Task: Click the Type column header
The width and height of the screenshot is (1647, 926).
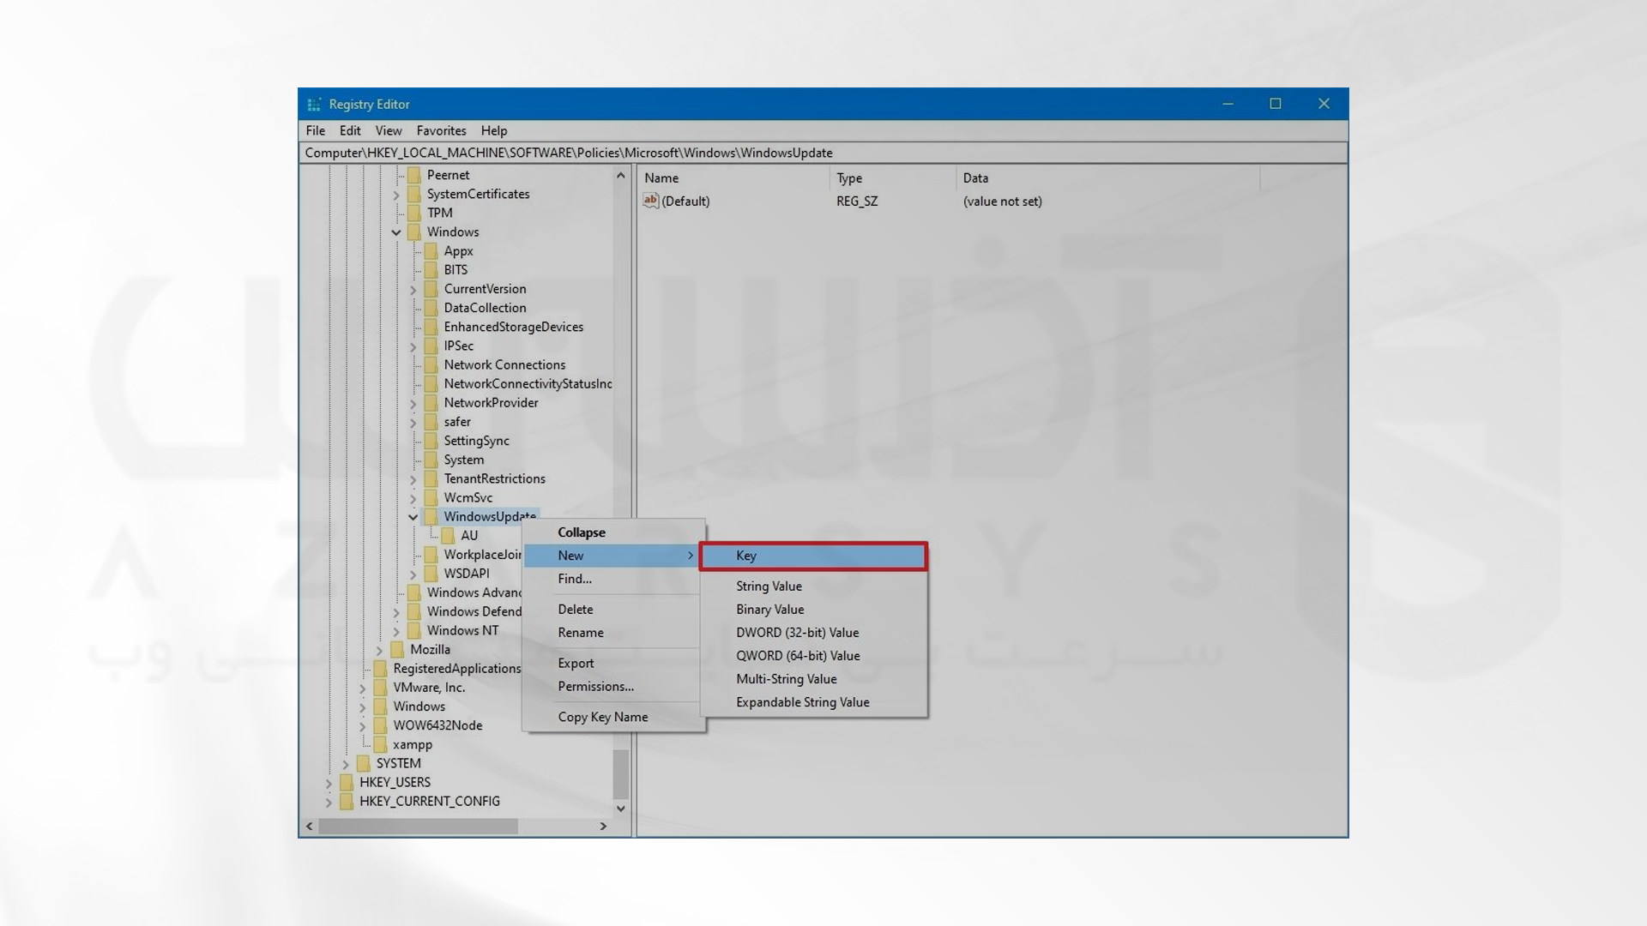Action: (893, 178)
